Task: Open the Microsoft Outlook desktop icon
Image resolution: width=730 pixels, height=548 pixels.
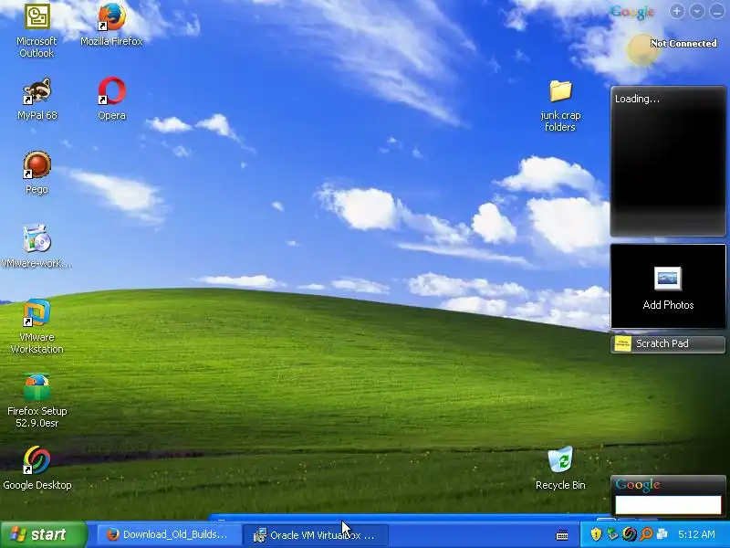Action: click(x=36, y=30)
